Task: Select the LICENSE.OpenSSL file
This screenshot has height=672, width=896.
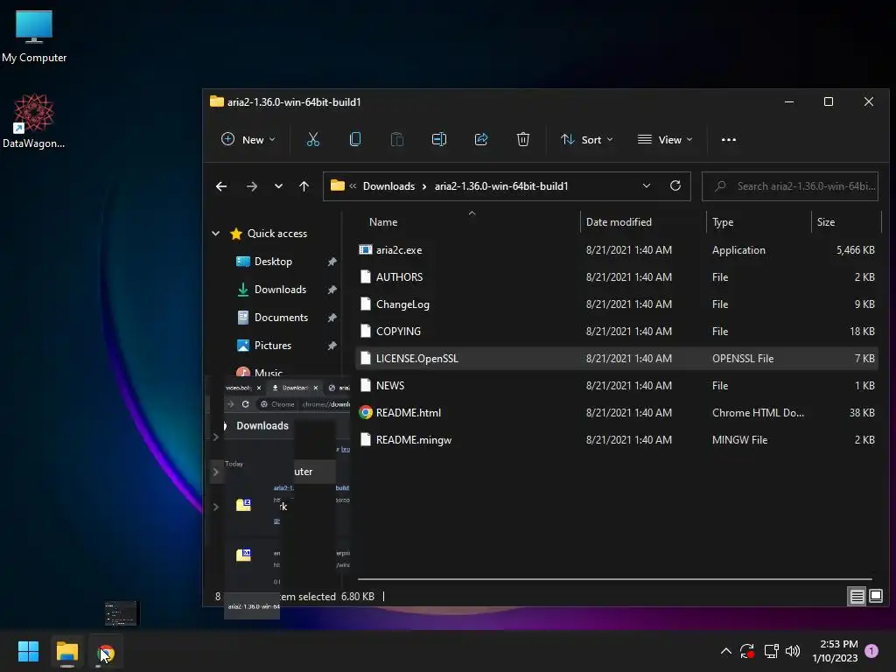Action: tap(616, 358)
